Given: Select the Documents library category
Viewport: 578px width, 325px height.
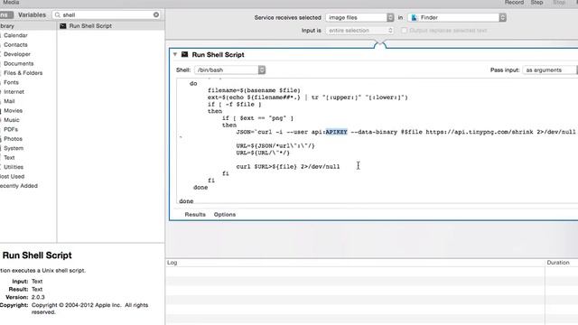Looking at the screenshot, I should click(x=18, y=63).
